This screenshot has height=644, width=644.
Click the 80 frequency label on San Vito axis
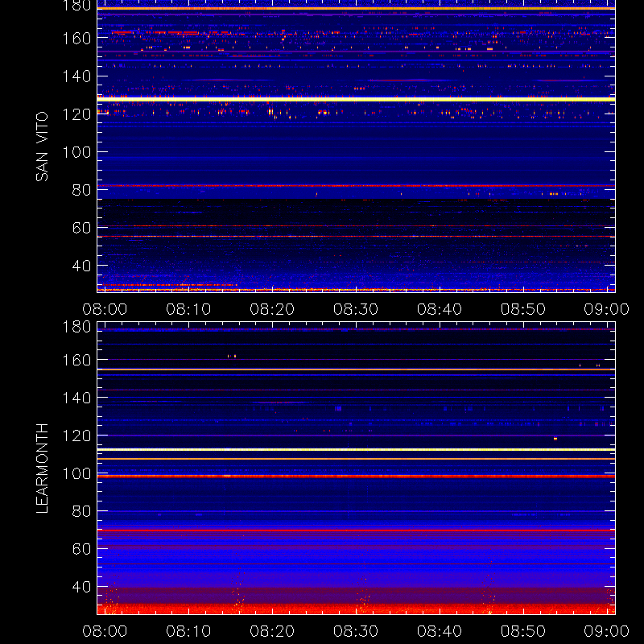coord(81,190)
